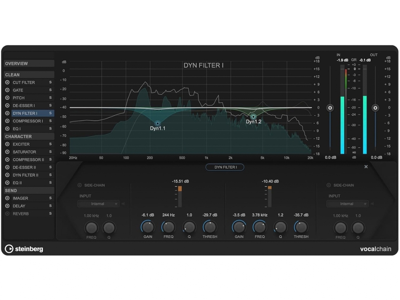Viewport: 400px width, 300px height.
Task: Solo the DYN FILTER I module
Action: (x=50, y=113)
